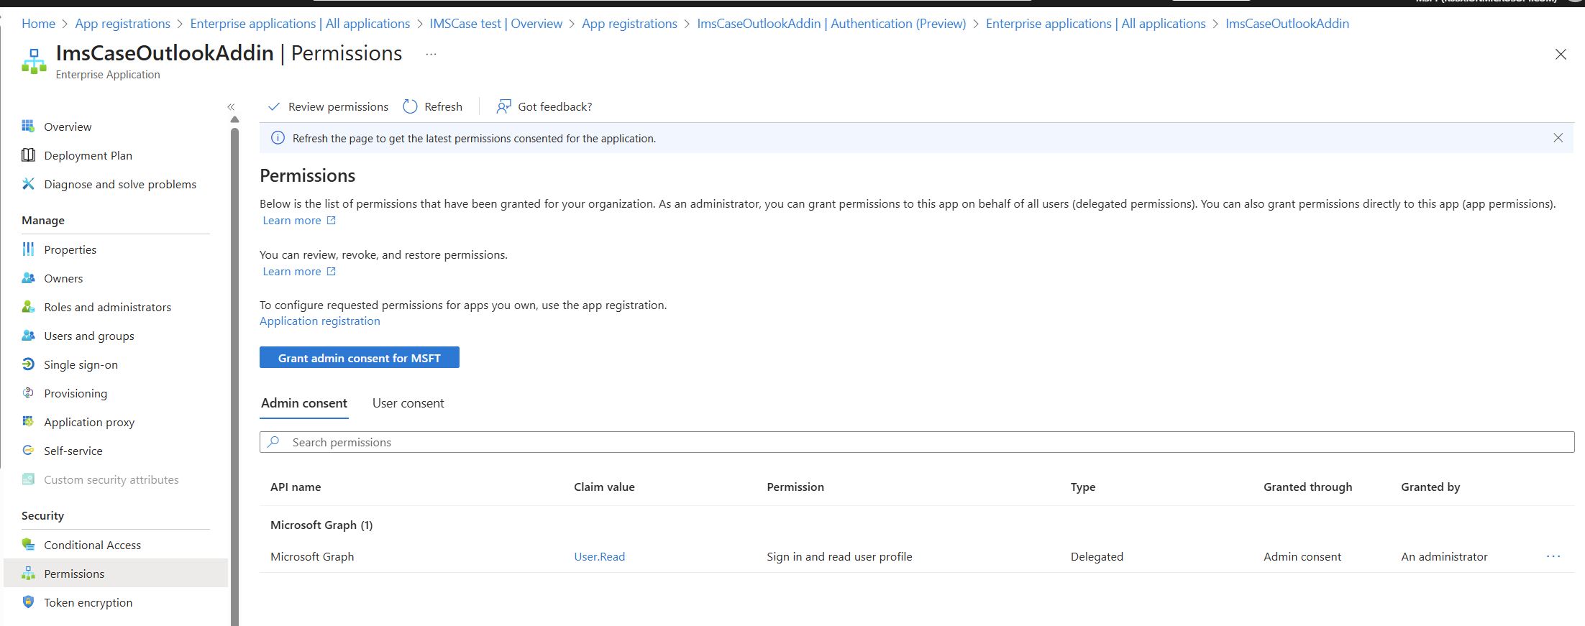Click the Deployment Plan book icon
This screenshot has width=1585, height=626.
28,155
